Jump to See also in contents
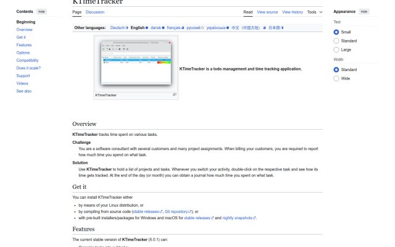The width and height of the screenshot is (395, 247). tap(24, 91)
